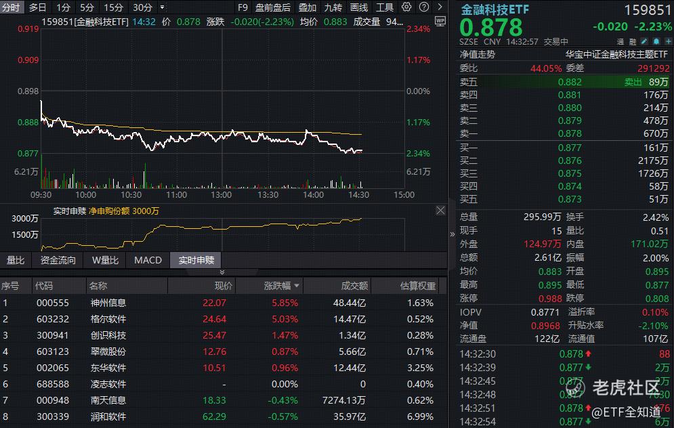Select 卖一 price 0.878
This screenshot has width=674, height=428.
pos(570,133)
